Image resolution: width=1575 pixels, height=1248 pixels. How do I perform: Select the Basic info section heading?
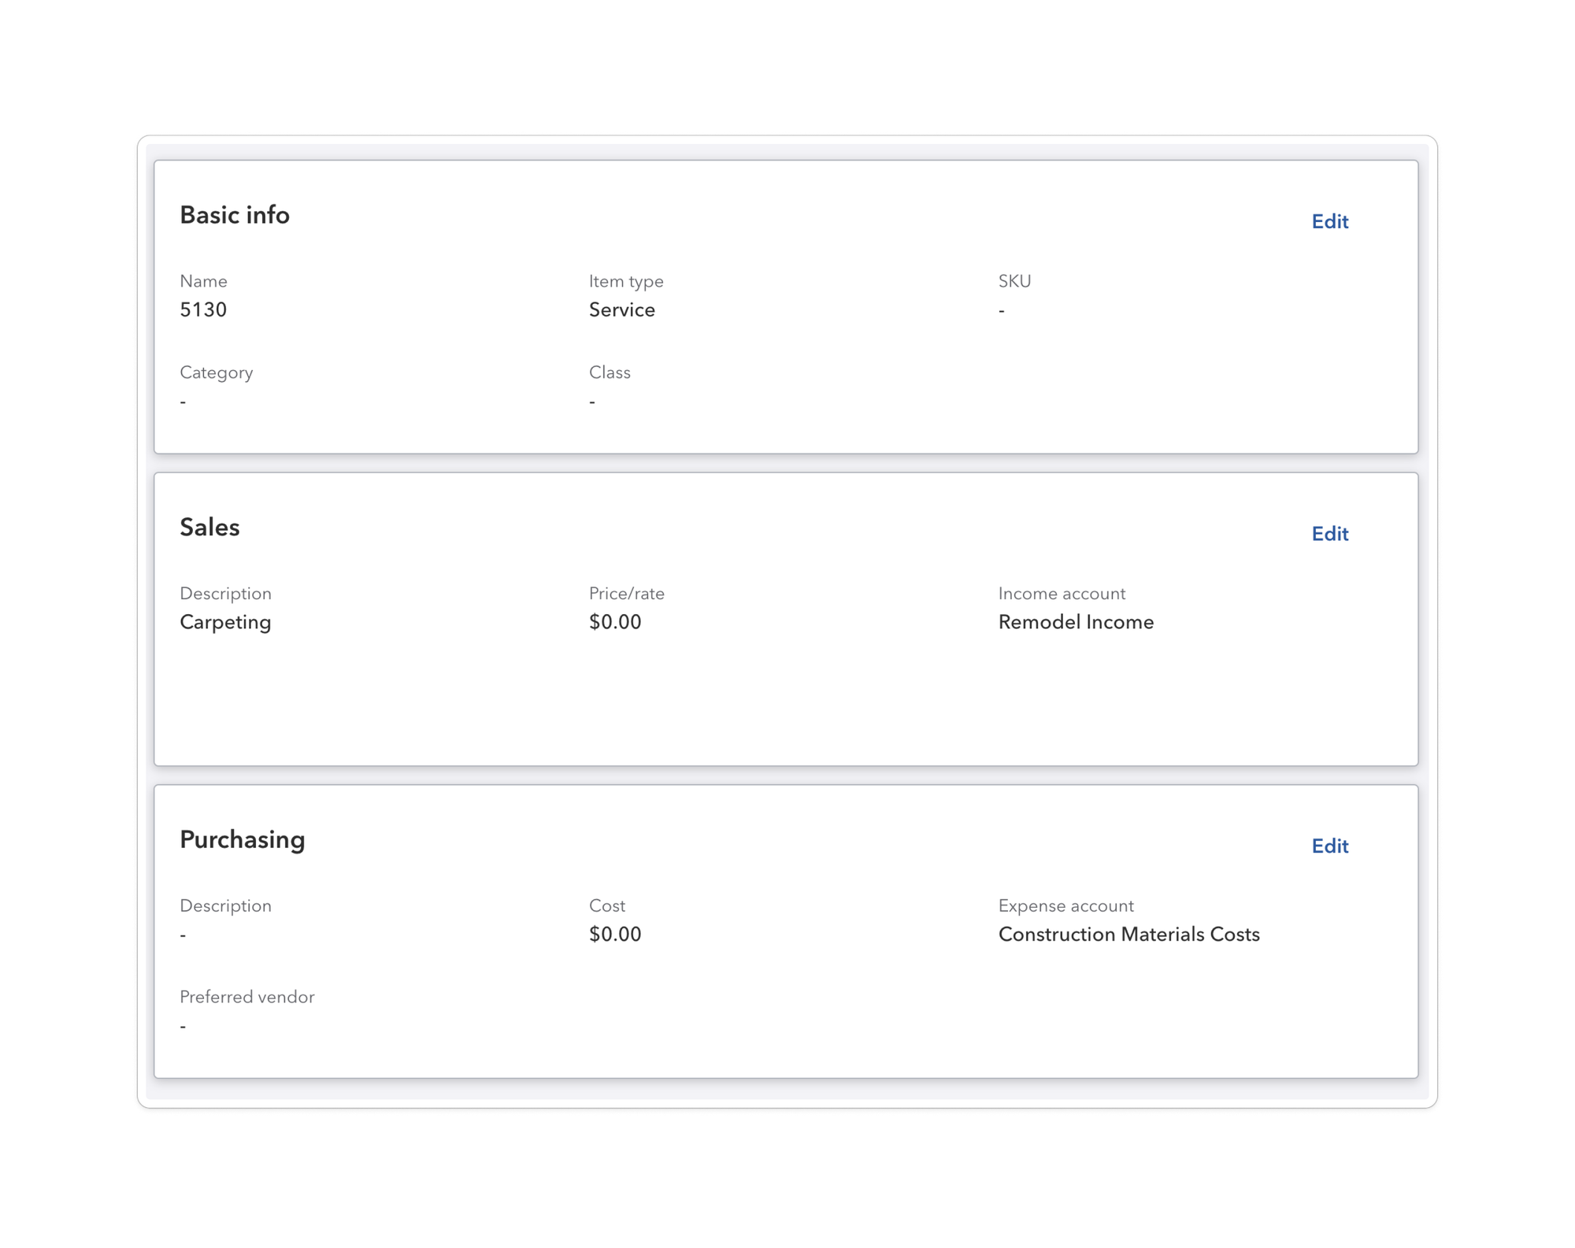click(x=235, y=215)
